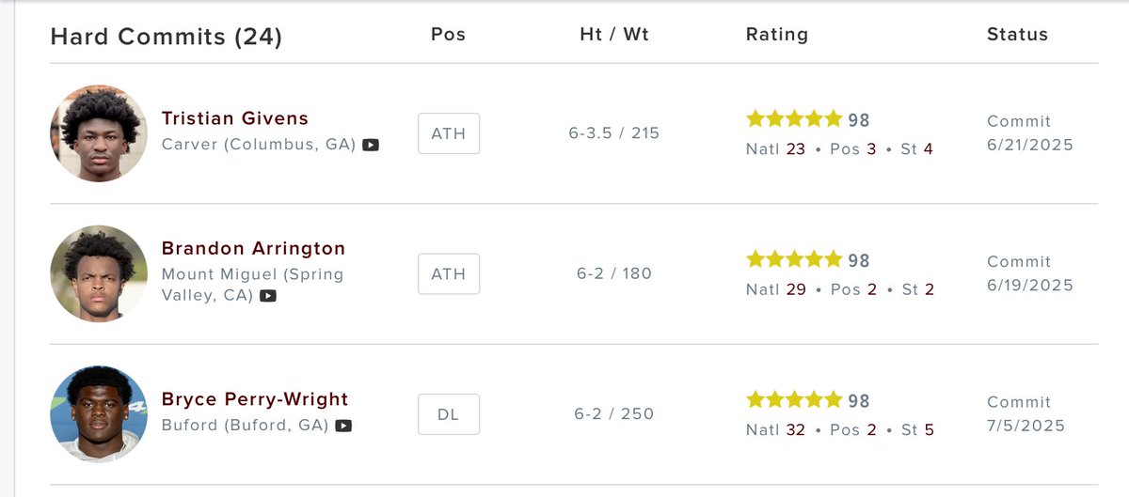Click the star rating for Brandon Arrington
Viewport: 1129px width, 497px height.
(794, 259)
